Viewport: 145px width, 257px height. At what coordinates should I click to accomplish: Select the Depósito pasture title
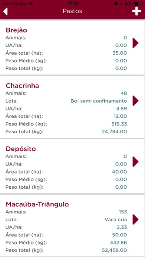21,149
